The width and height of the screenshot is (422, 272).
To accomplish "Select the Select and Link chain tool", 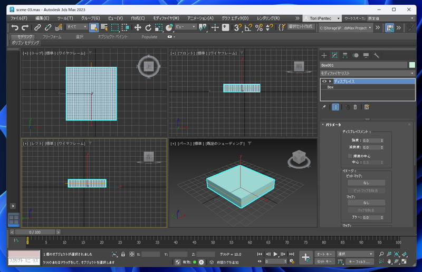I will click(x=37, y=27).
